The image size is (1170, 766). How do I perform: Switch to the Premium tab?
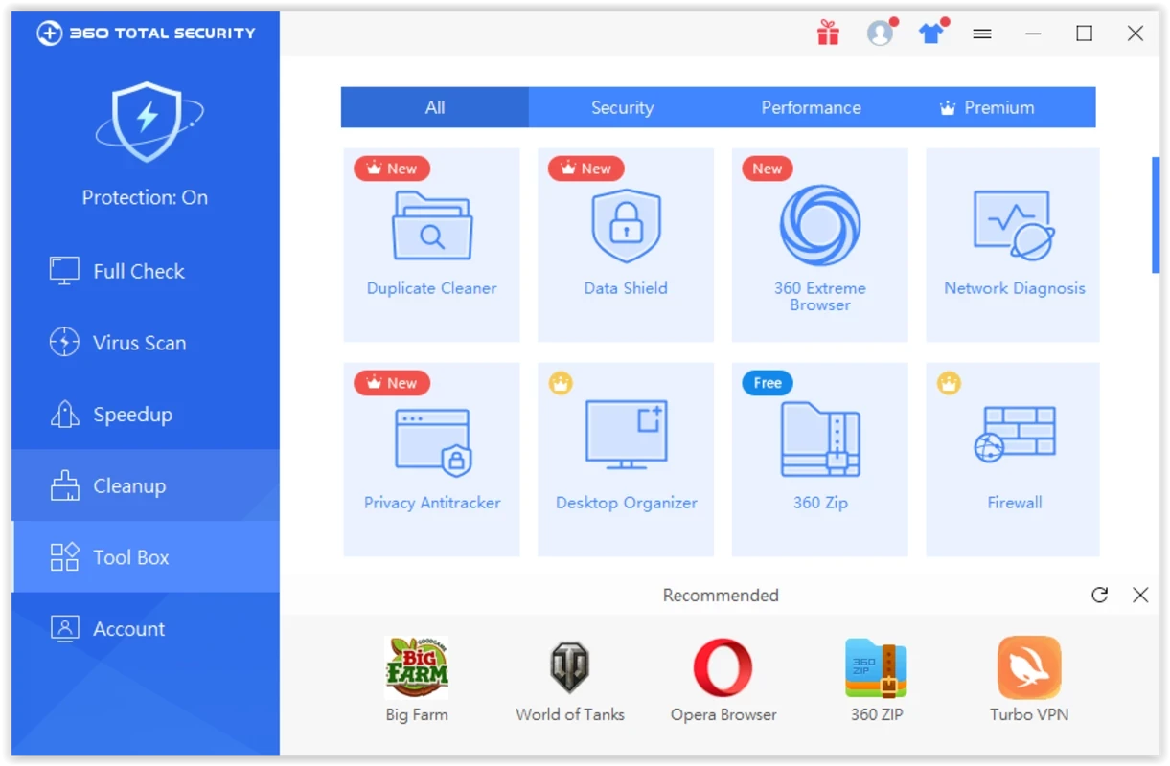click(999, 107)
